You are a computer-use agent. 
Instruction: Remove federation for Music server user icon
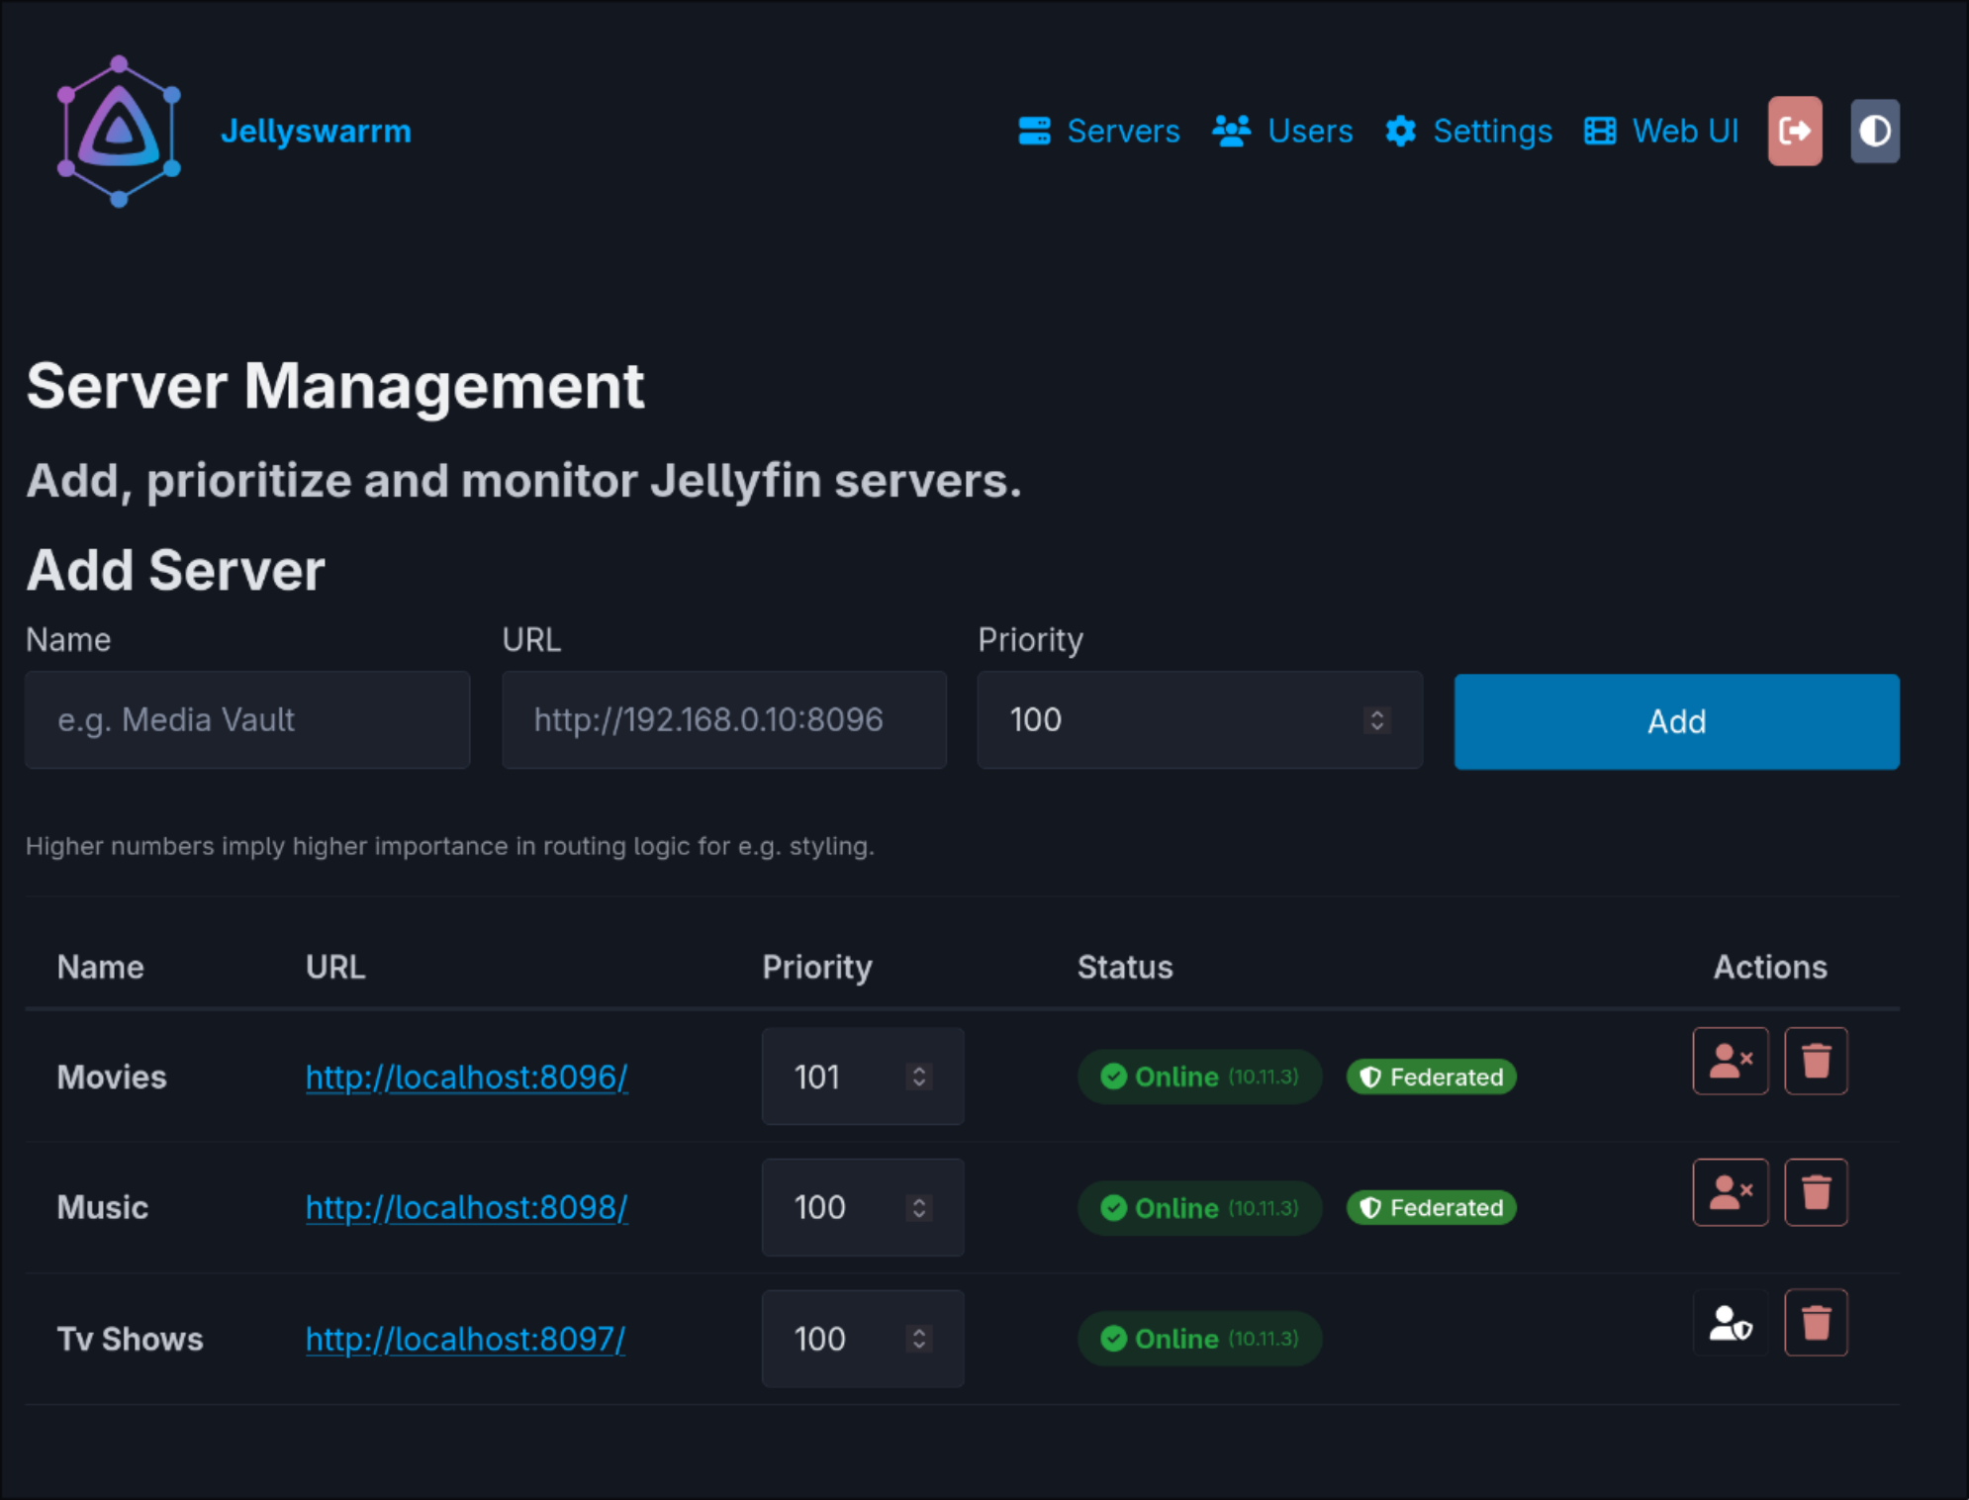click(x=1730, y=1191)
